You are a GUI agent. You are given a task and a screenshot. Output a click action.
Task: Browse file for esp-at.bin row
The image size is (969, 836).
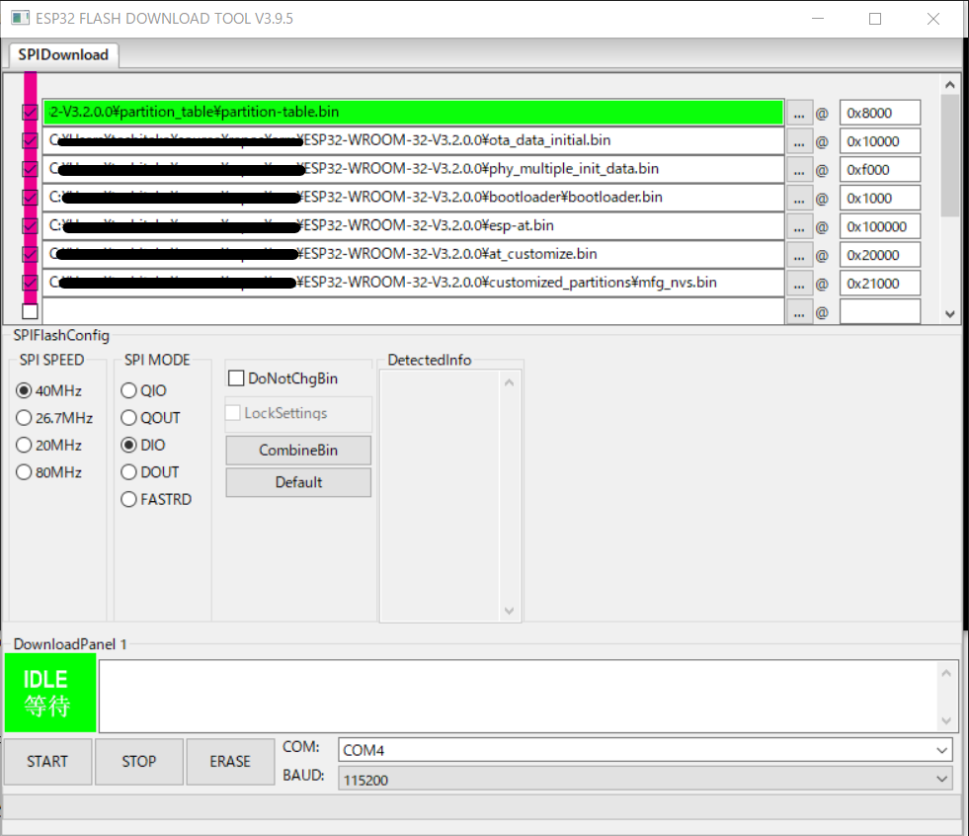(799, 227)
